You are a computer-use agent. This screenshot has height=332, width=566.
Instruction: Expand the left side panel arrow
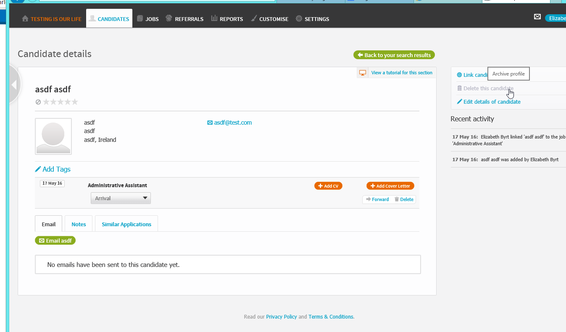[14, 85]
